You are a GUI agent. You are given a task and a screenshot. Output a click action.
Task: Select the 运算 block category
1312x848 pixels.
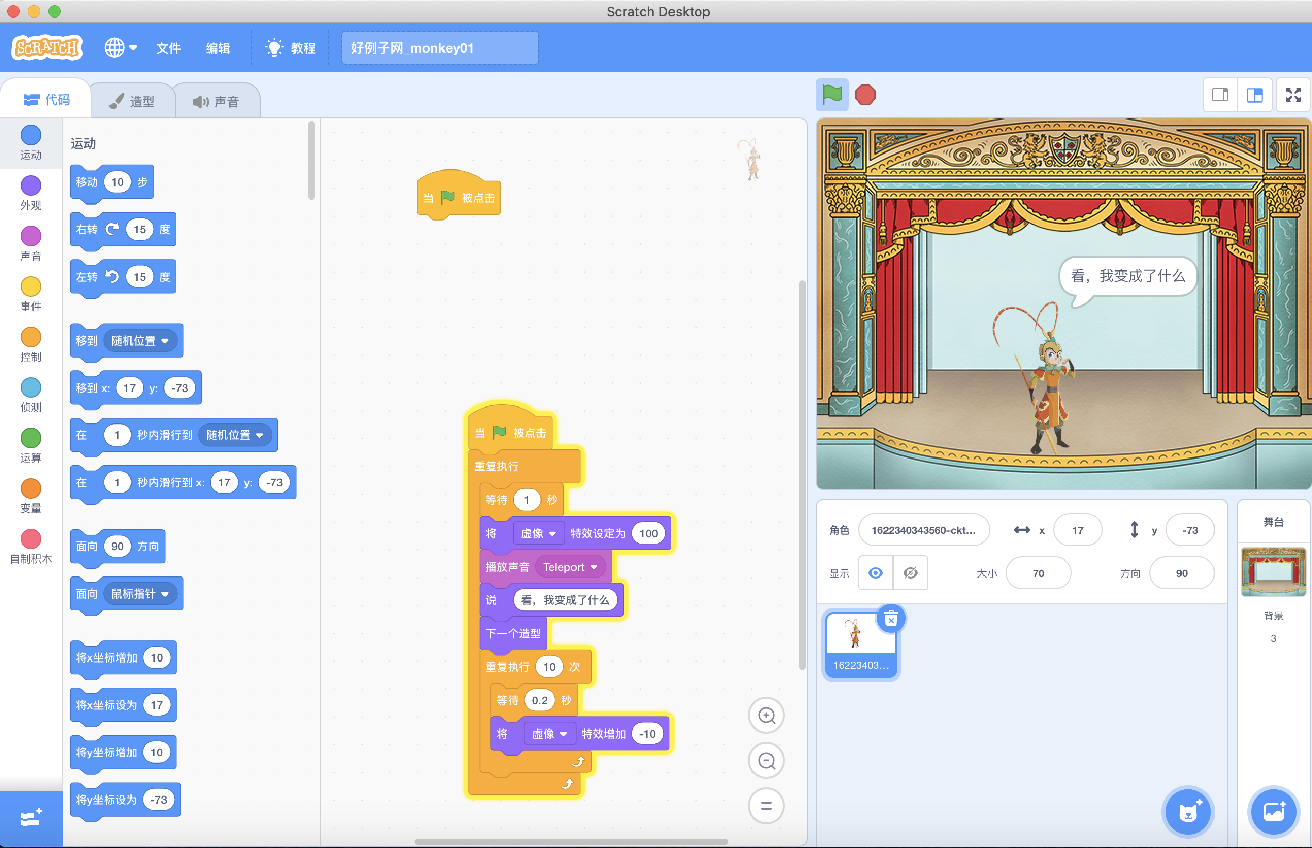[31, 446]
